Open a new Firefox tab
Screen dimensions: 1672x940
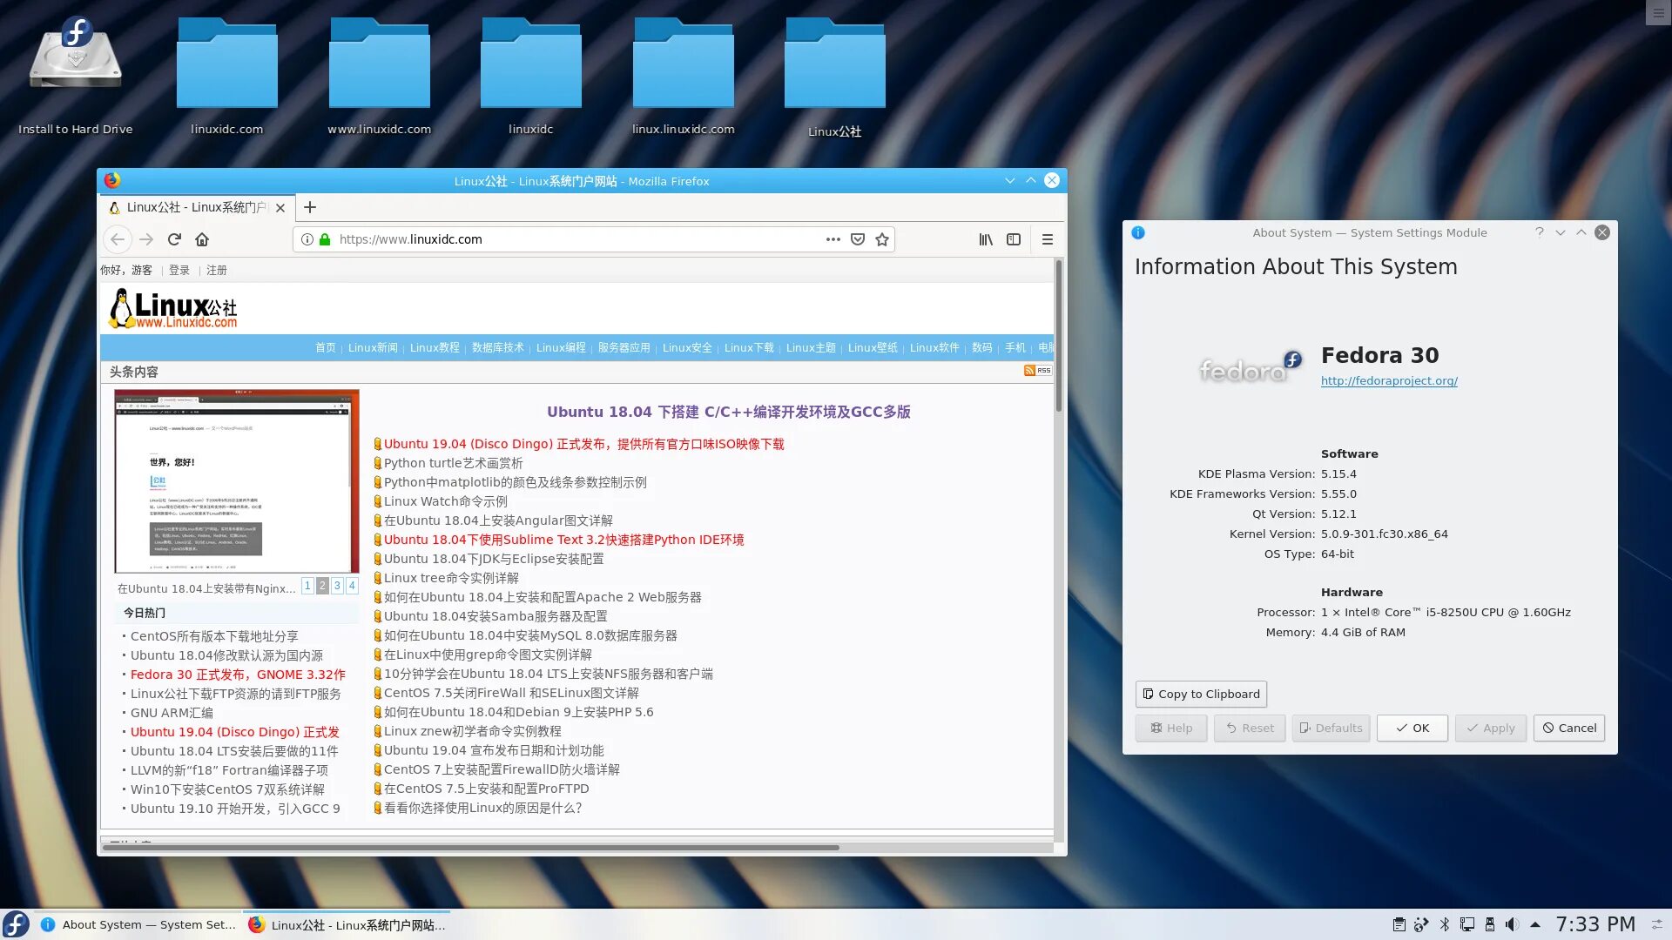point(310,207)
